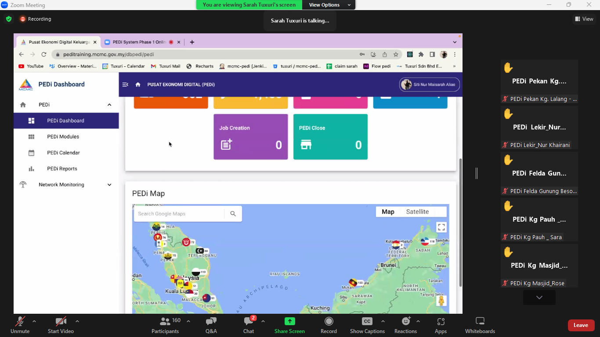Open the Recharts bookmark

(x=200, y=66)
